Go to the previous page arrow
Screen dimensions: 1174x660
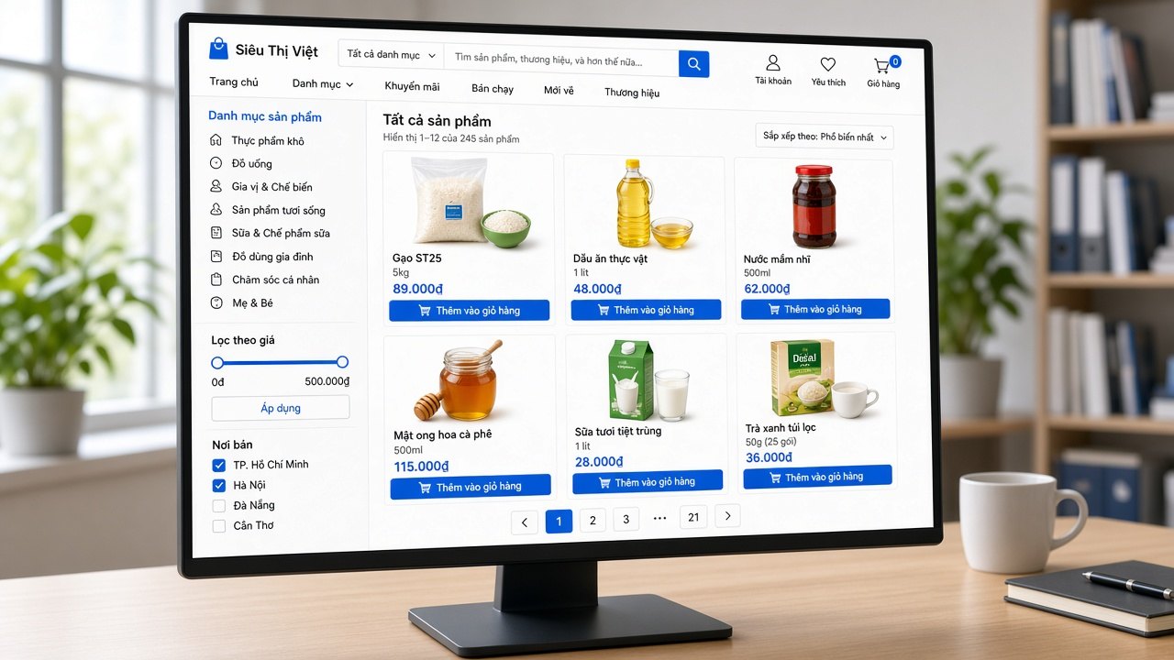click(525, 522)
